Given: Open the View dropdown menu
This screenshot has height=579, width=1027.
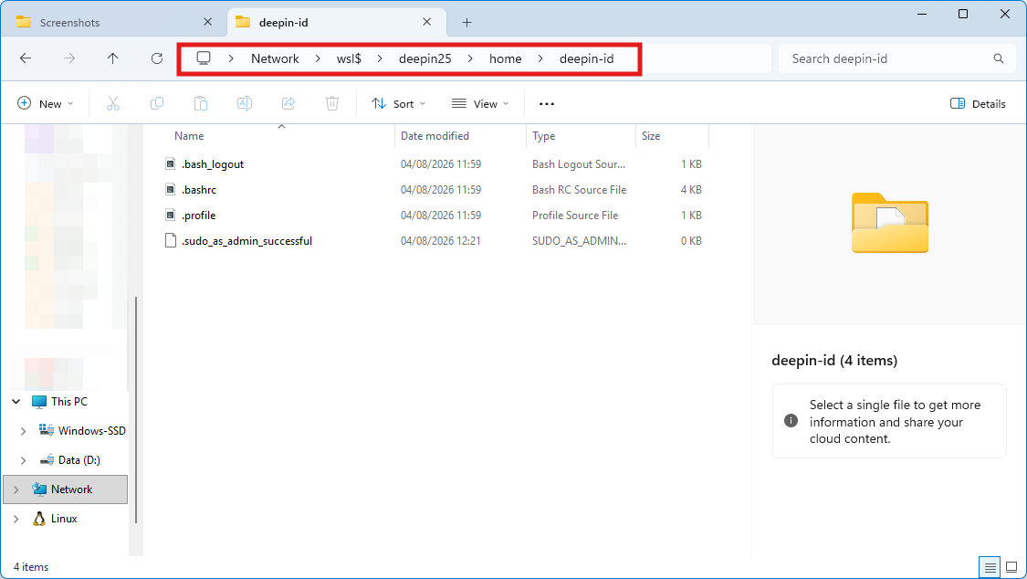Looking at the screenshot, I should [x=480, y=103].
